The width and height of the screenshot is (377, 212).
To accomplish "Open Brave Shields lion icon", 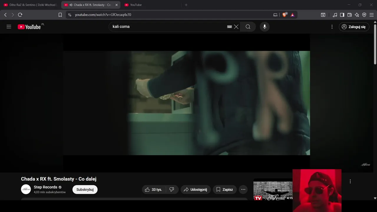I will [x=285, y=15].
